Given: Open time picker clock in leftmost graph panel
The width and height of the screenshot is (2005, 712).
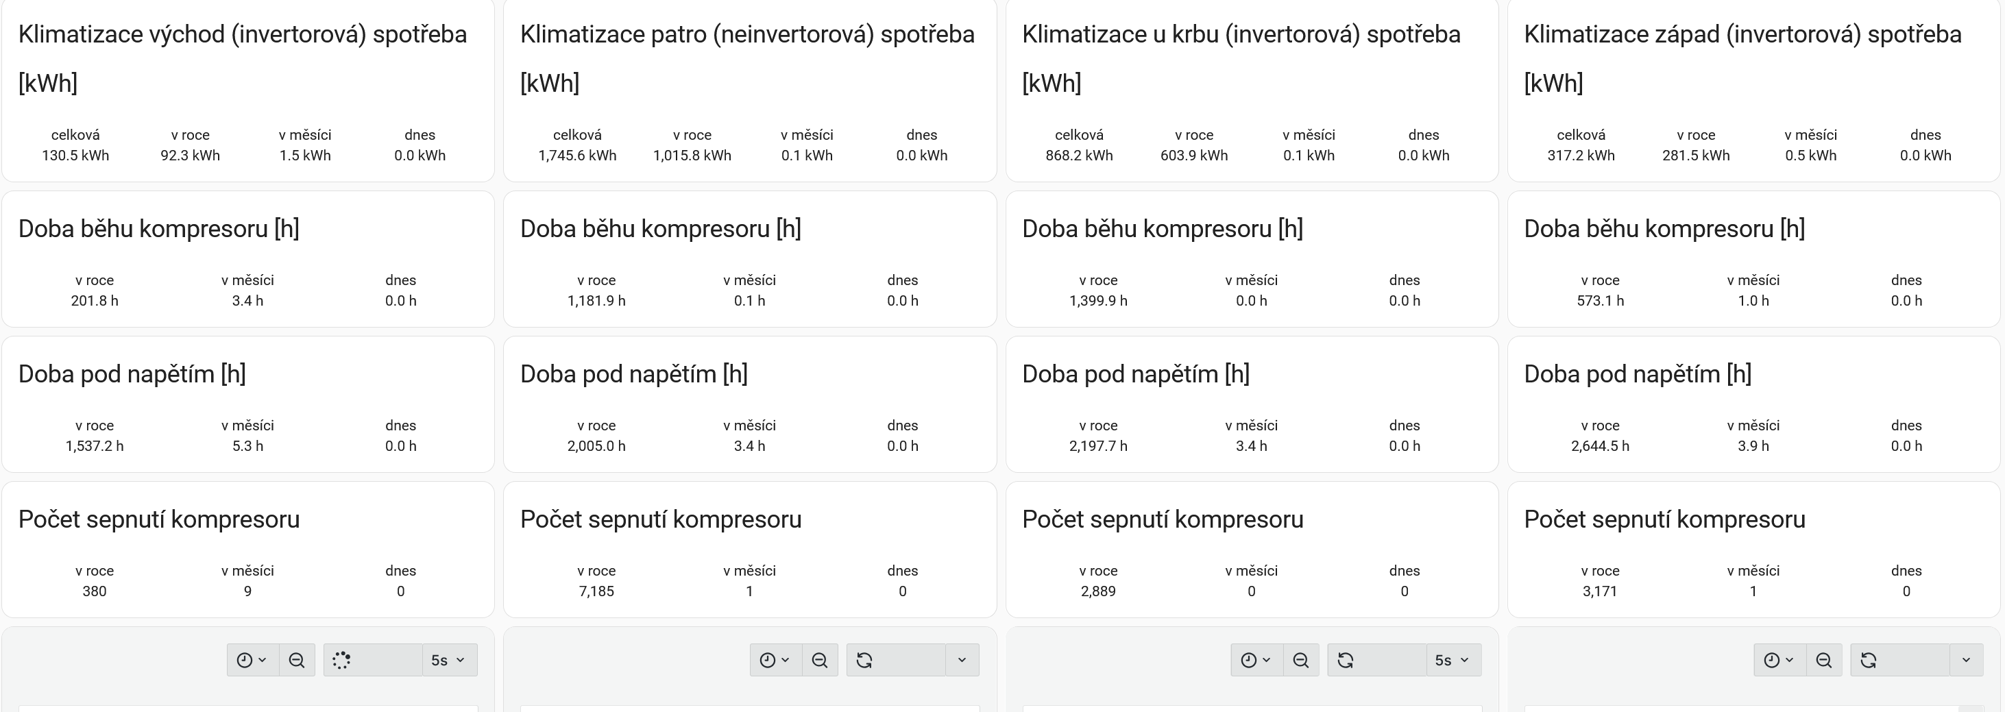Looking at the screenshot, I should tap(252, 660).
